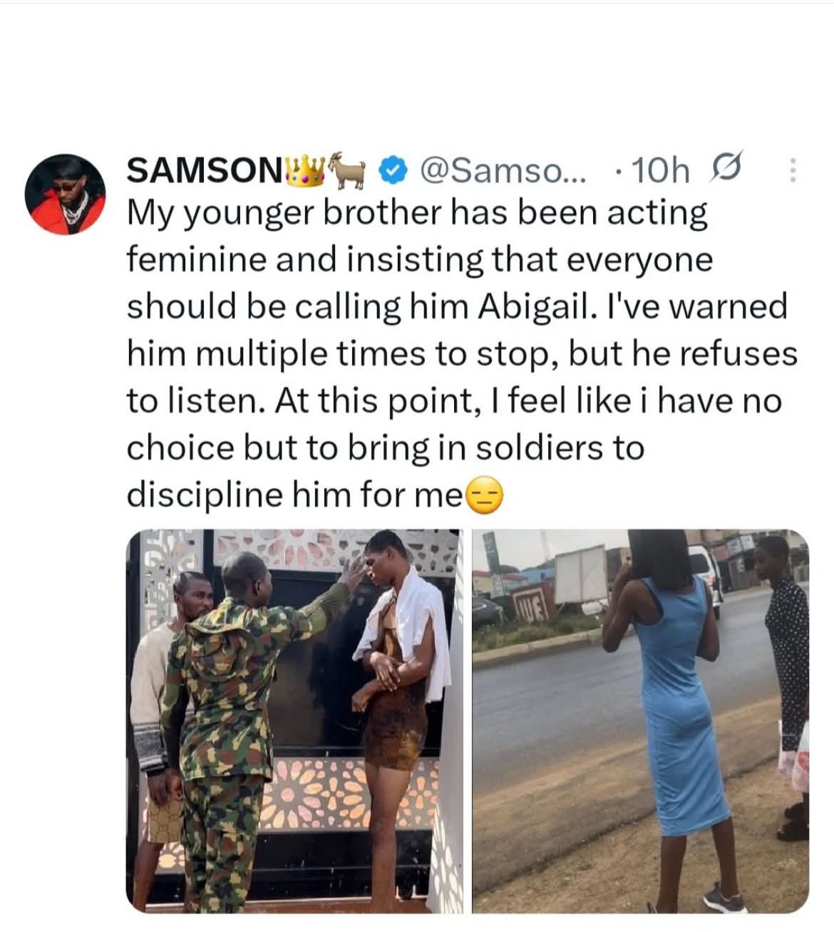Open the three-dot more options menu
834x932 pixels.
792,170
